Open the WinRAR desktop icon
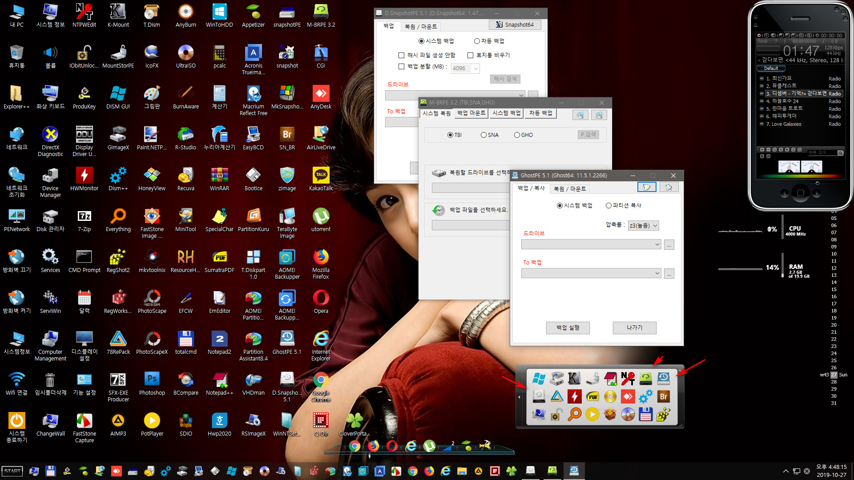Image resolution: width=854 pixels, height=480 pixels. pos(219,179)
